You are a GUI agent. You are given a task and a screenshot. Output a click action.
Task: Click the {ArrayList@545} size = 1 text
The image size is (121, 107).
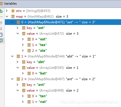point(59,68)
